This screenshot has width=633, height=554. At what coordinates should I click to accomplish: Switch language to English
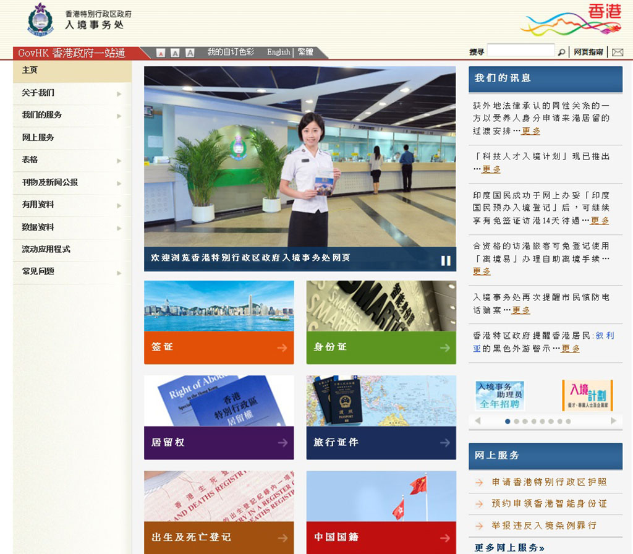pos(278,53)
